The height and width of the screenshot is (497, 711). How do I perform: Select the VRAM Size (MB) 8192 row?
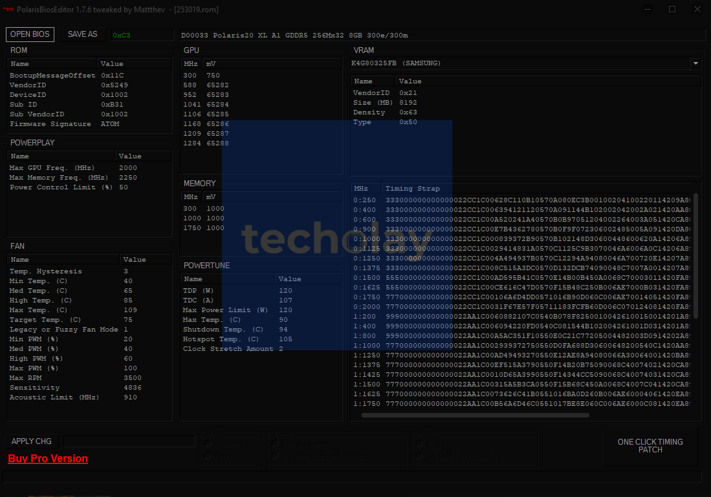[x=526, y=103]
